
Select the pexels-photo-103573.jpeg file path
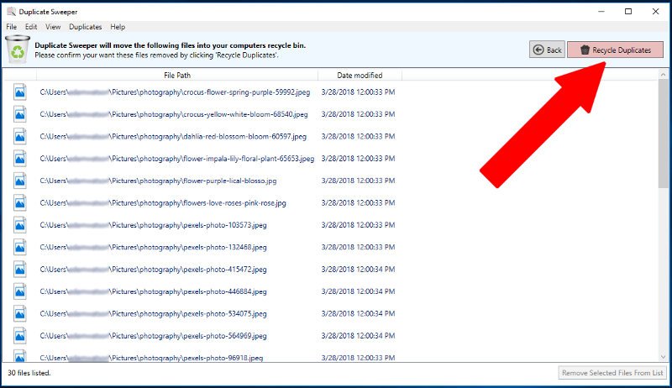pos(154,225)
